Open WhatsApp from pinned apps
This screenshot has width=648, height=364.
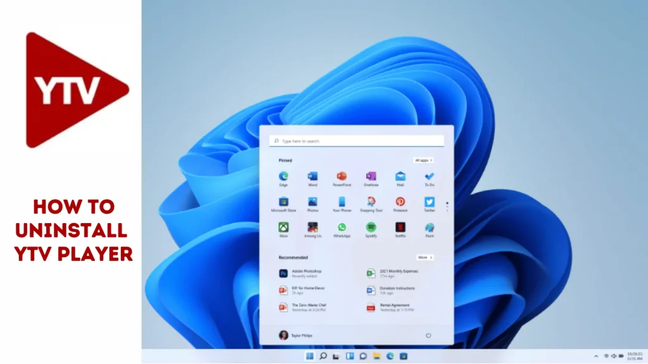[342, 227]
